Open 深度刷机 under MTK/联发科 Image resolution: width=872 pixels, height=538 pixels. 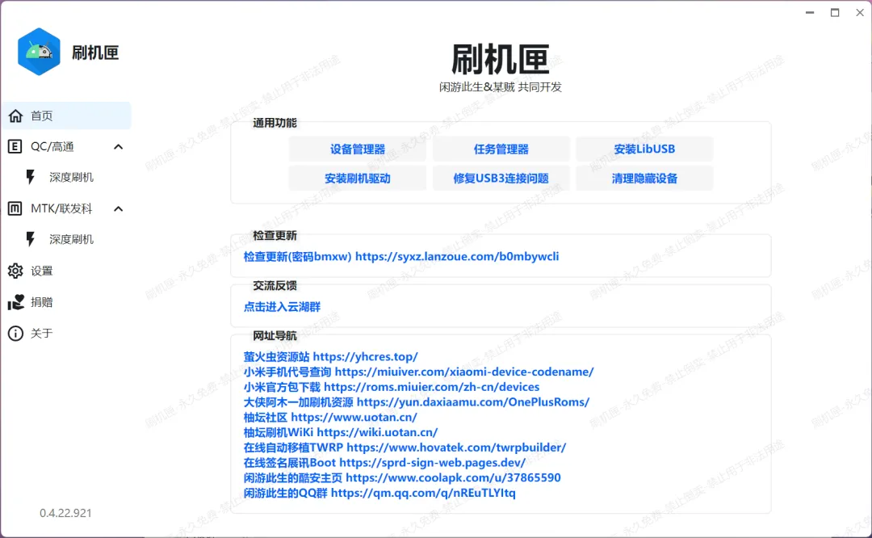coord(71,239)
